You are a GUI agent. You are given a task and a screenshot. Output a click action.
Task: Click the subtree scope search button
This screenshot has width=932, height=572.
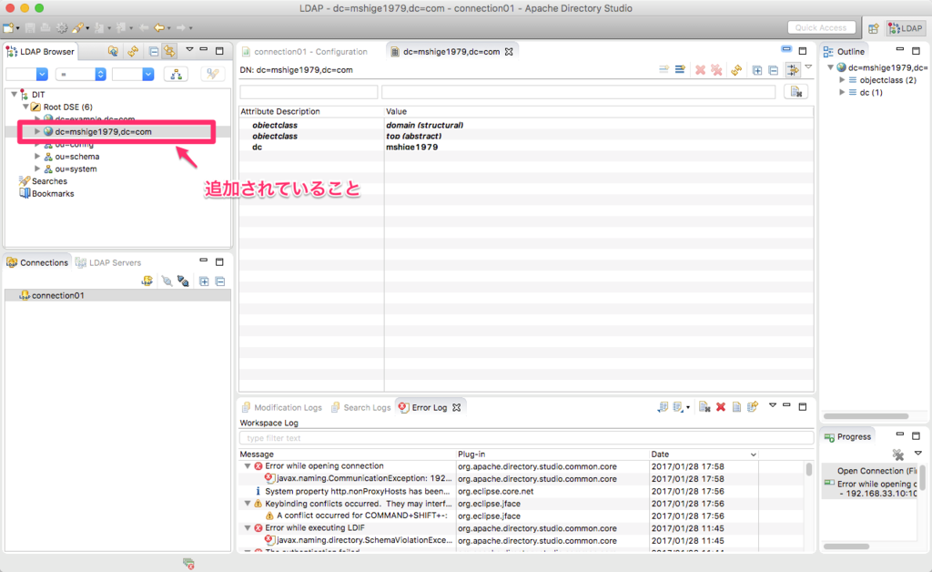176,75
